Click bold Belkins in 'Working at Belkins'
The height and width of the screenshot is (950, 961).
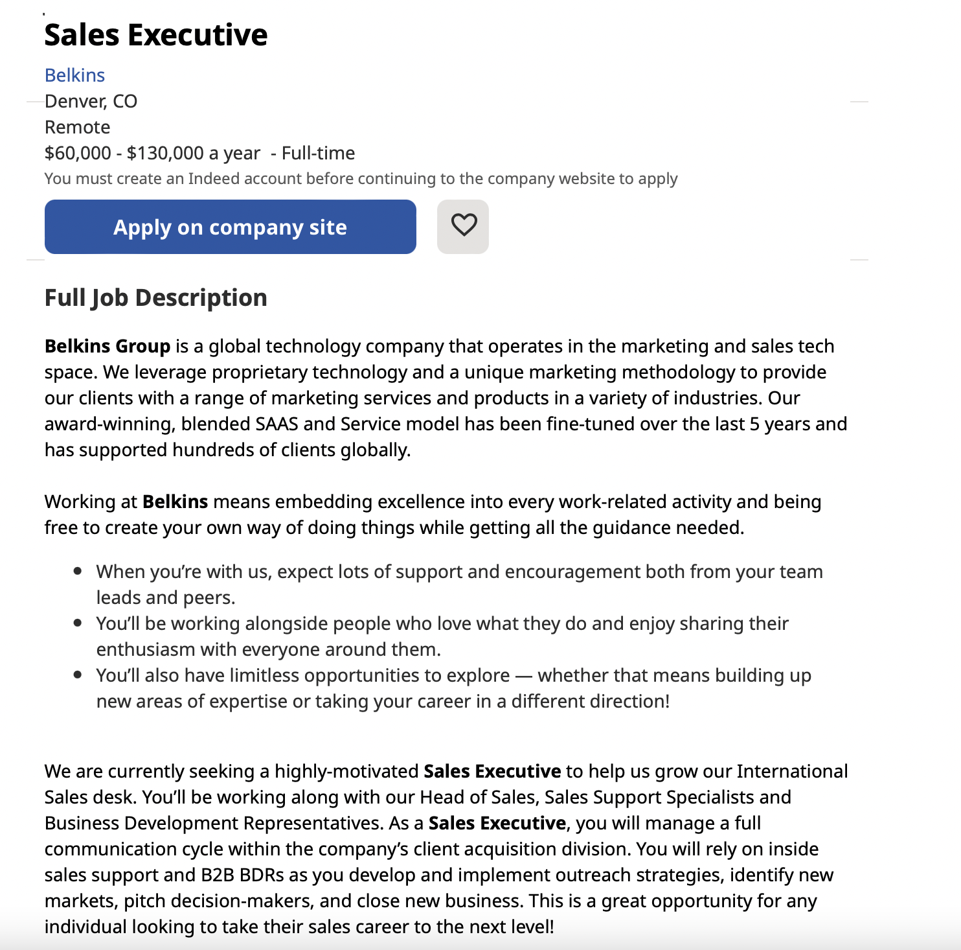tap(175, 502)
